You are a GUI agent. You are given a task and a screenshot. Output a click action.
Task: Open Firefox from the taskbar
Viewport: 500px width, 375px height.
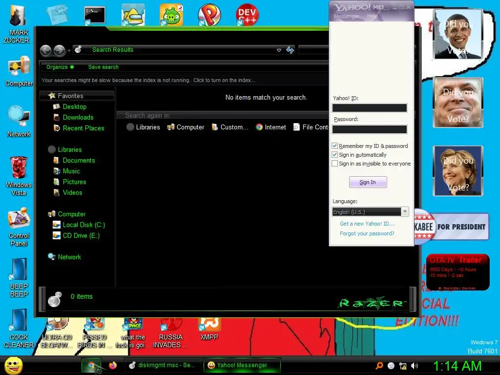pyautogui.click(x=113, y=365)
